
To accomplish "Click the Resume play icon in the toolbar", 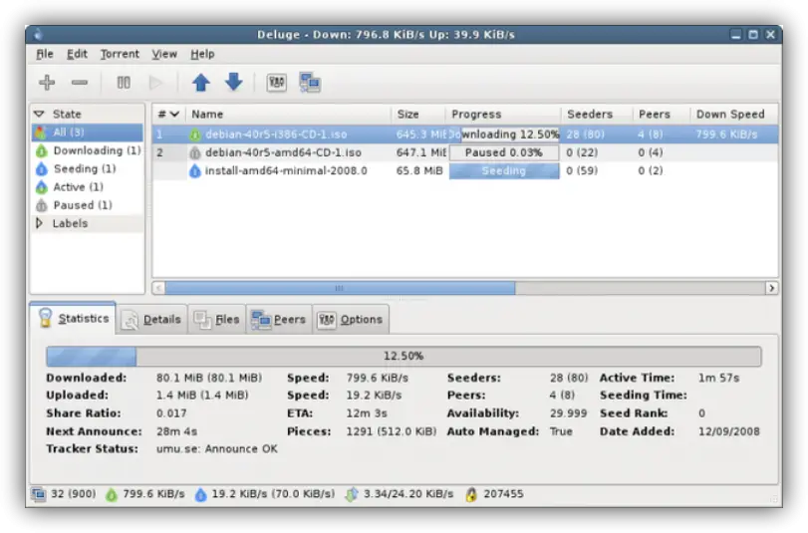I will pos(155,83).
